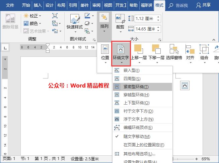
Task: Switch to the Format (格式) tab
Action: [x=159, y=5]
